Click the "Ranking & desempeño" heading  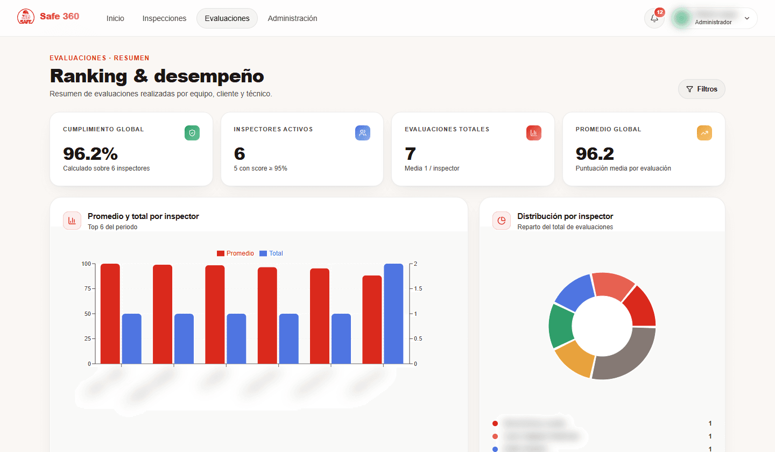tap(157, 76)
